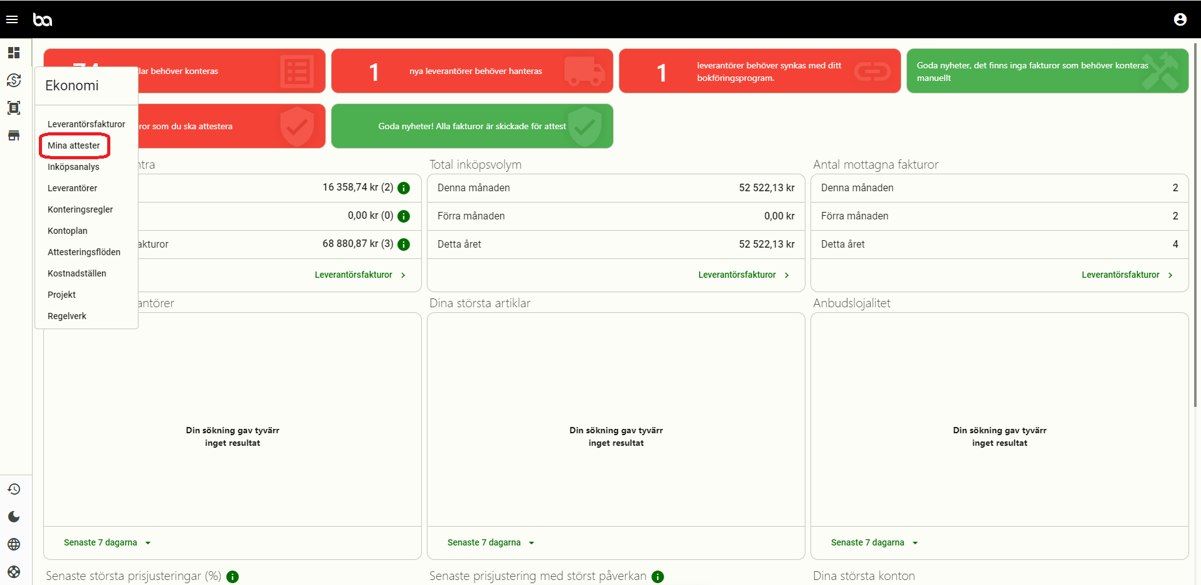Click the shield icon on attestera card
The width and height of the screenshot is (1201, 585).
tap(296, 126)
